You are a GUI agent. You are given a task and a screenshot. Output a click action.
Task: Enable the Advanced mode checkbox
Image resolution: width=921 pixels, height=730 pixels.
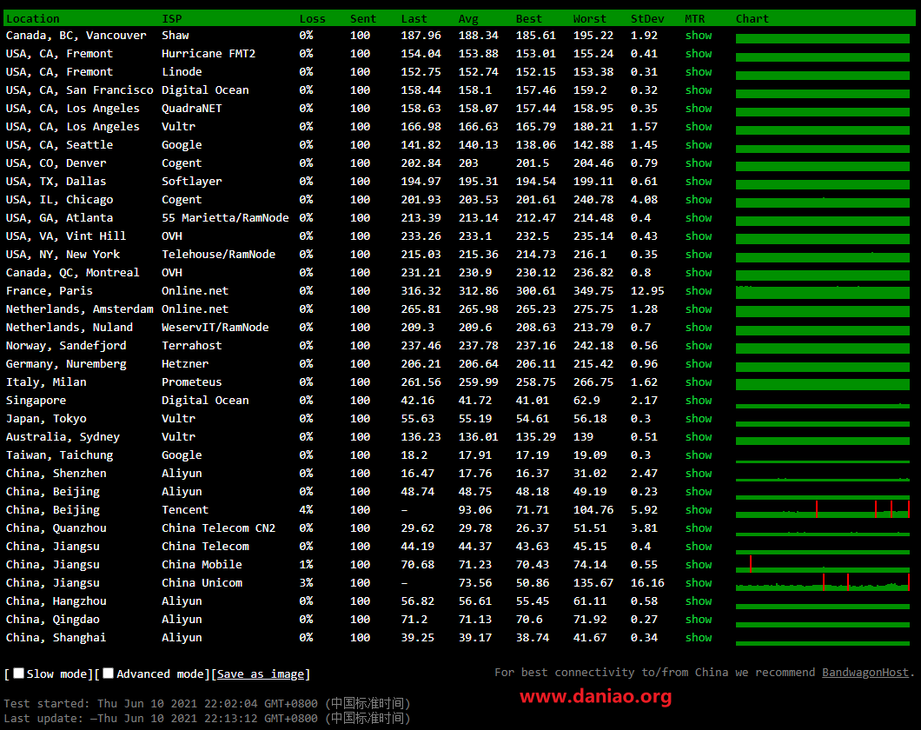108,673
